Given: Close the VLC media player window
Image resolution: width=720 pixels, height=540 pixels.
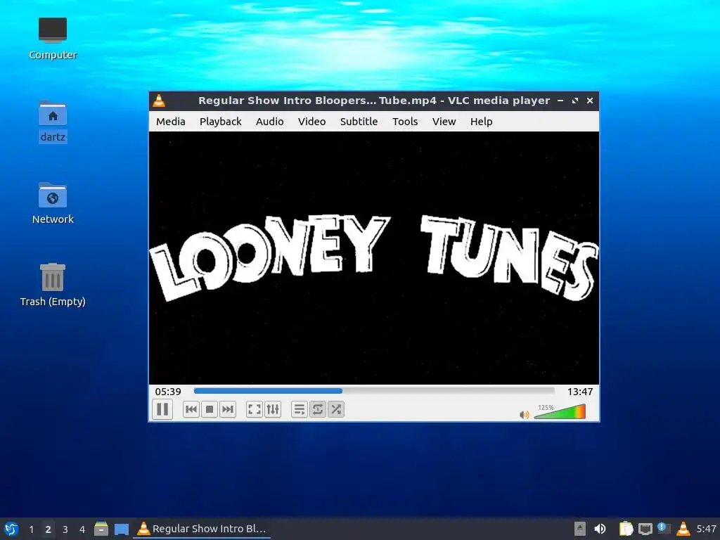Looking at the screenshot, I should (590, 101).
